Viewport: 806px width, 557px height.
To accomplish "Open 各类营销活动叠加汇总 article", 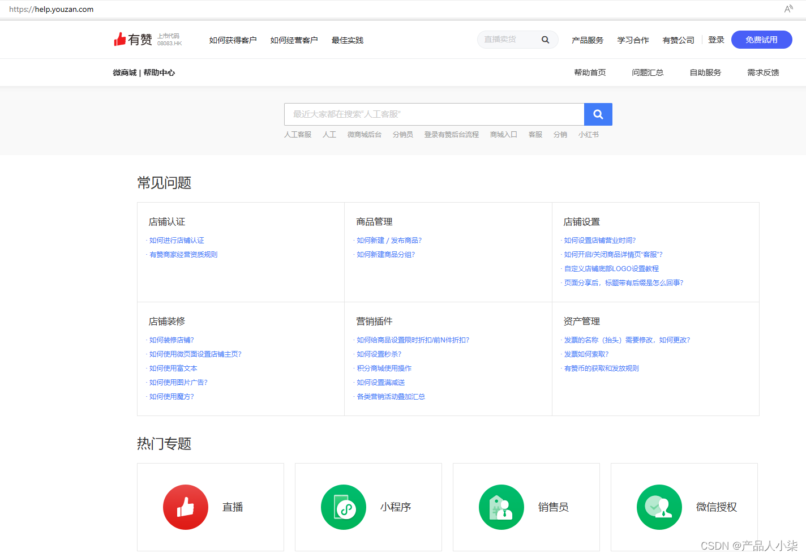I will 391,397.
